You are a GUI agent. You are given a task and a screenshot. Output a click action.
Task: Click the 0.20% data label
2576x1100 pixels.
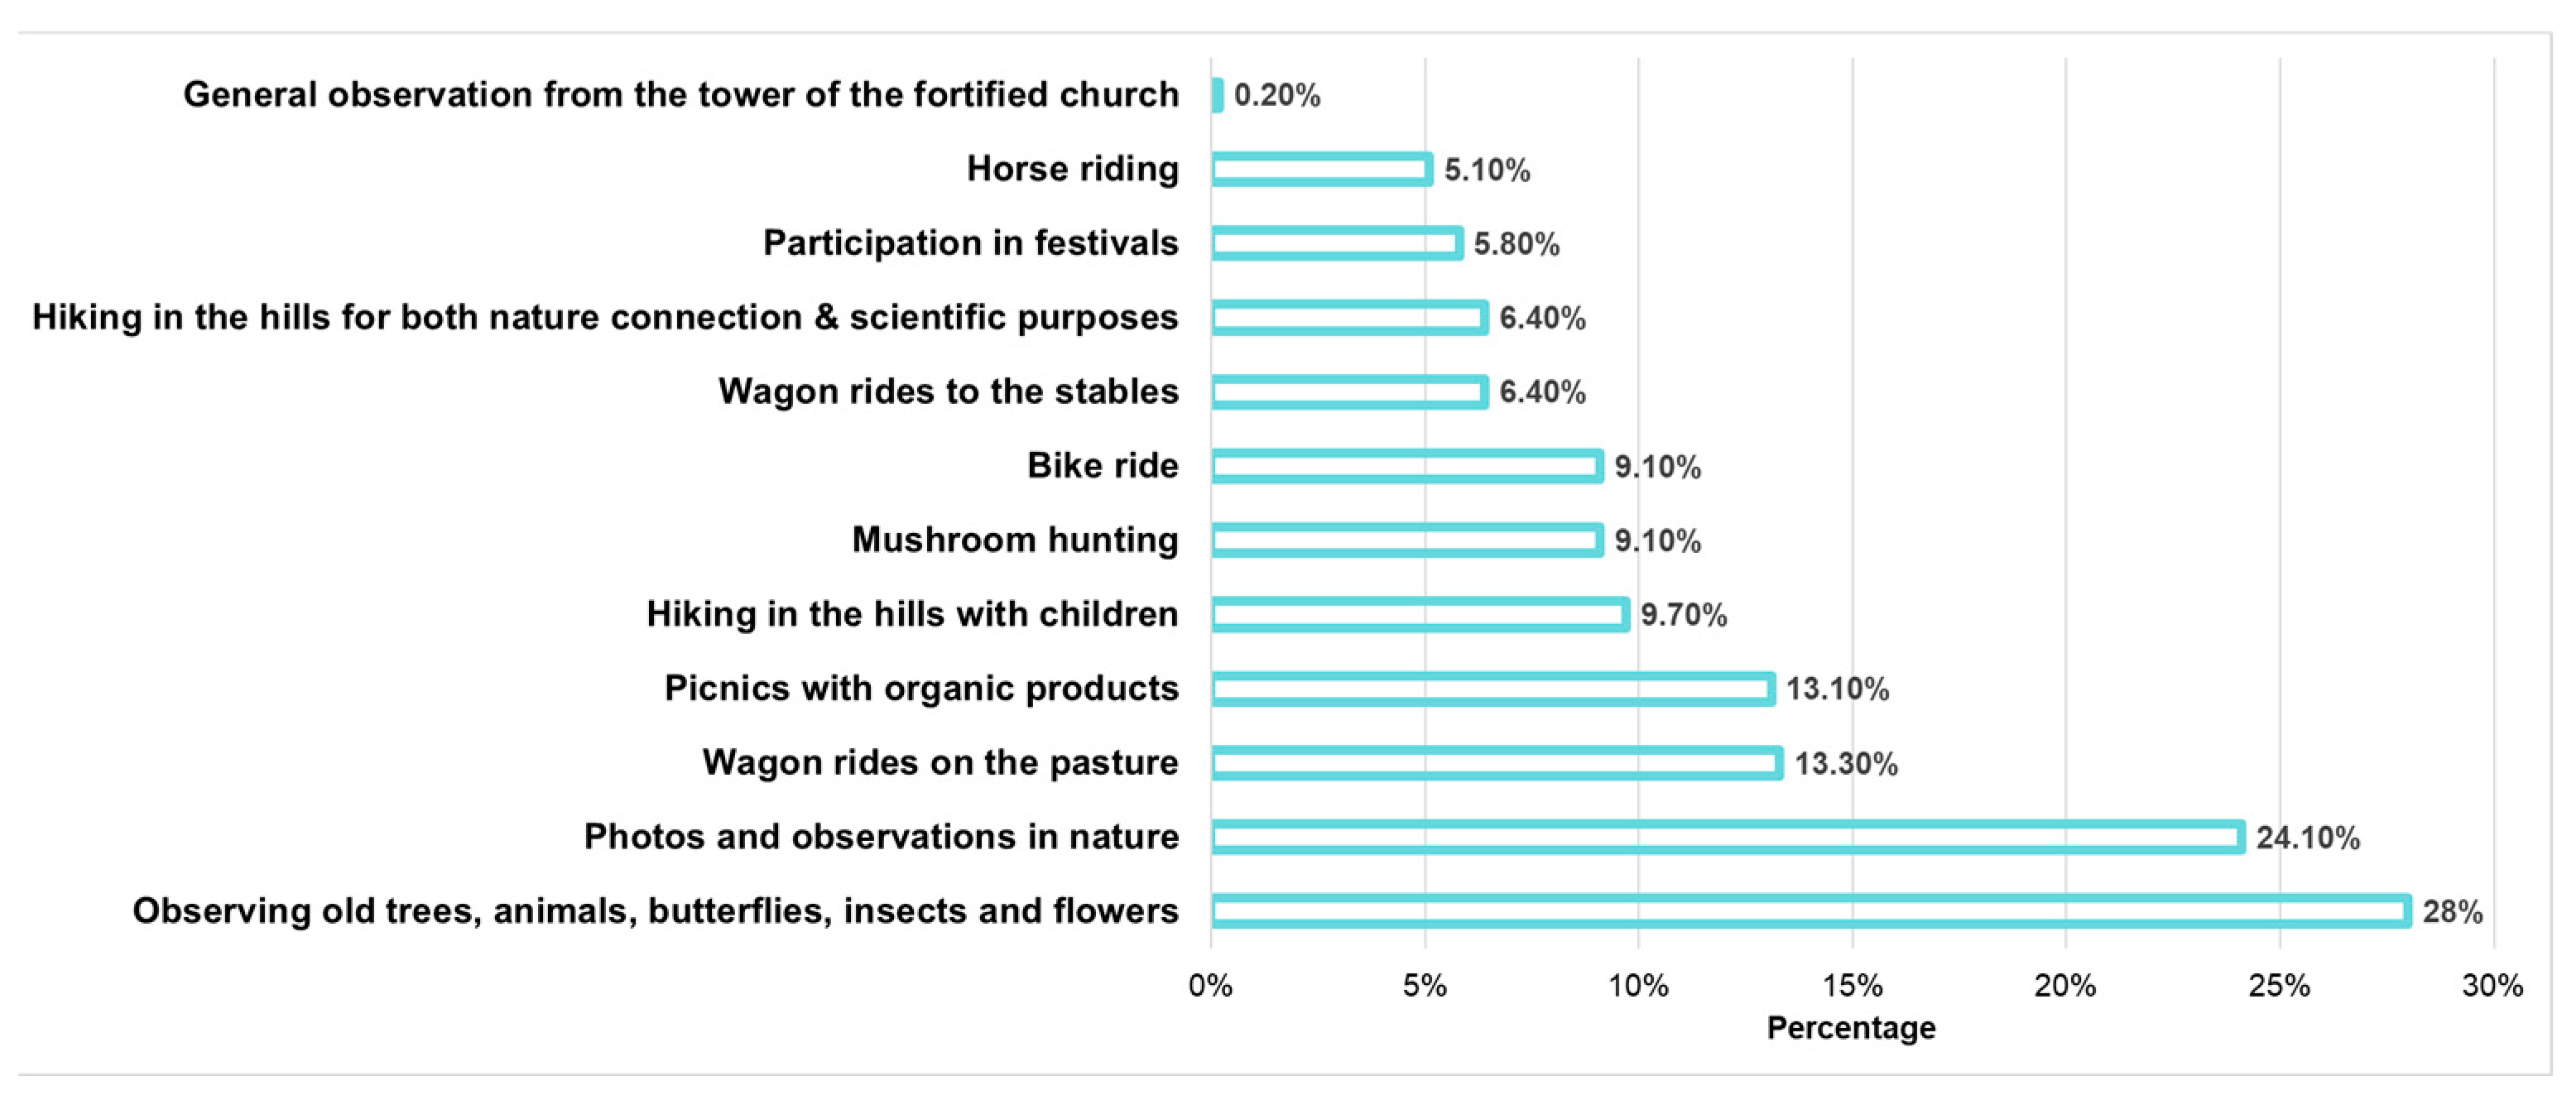coord(1277,95)
